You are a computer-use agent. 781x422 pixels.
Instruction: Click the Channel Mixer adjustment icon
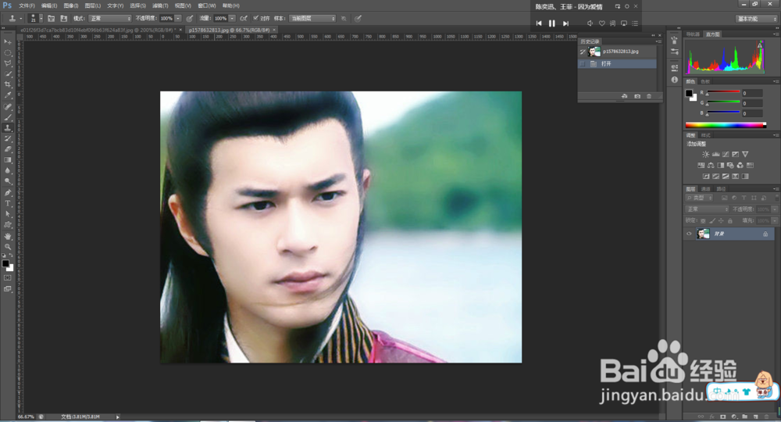[740, 166]
